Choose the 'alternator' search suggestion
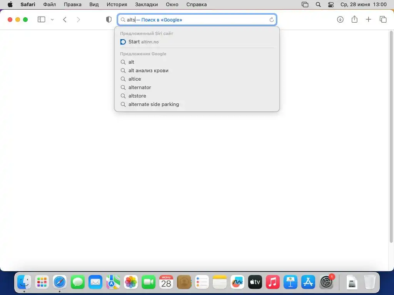This screenshot has height=295, width=394. point(197,88)
